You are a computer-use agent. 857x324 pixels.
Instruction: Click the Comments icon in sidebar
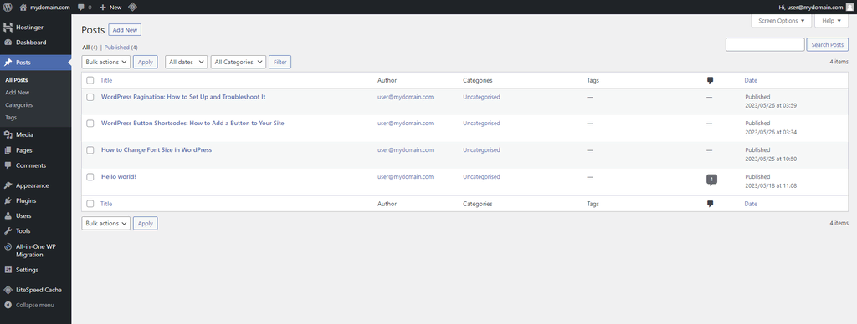tap(8, 165)
